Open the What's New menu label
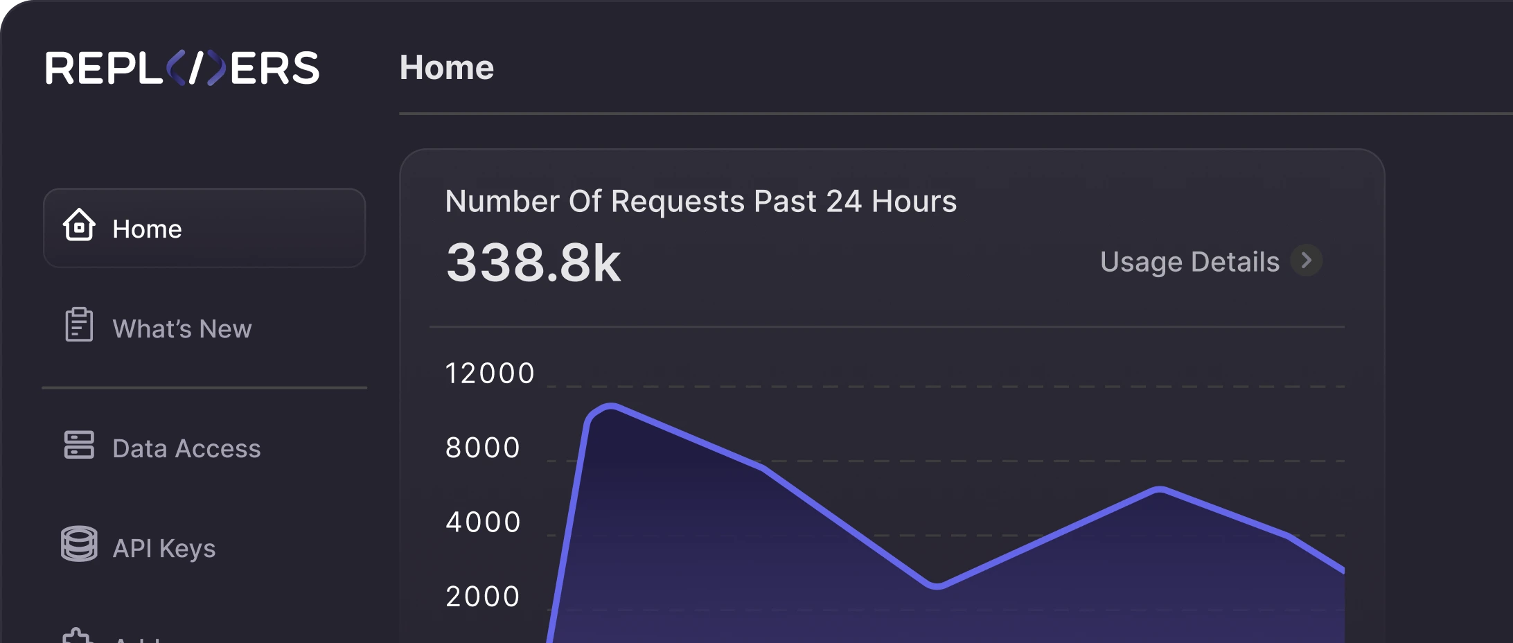 coord(182,329)
